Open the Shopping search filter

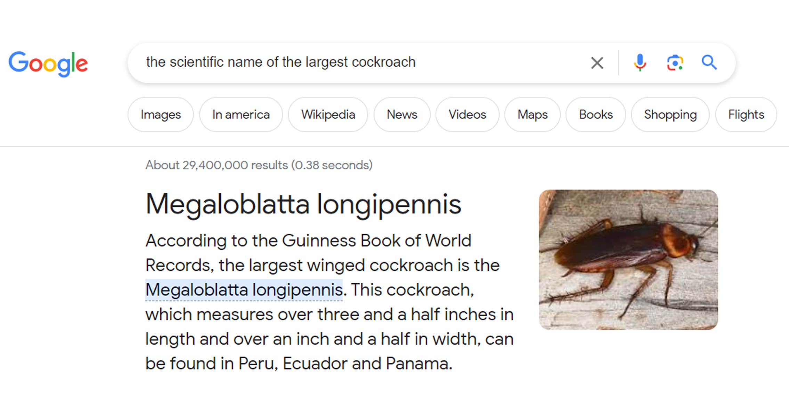coord(670,115)
